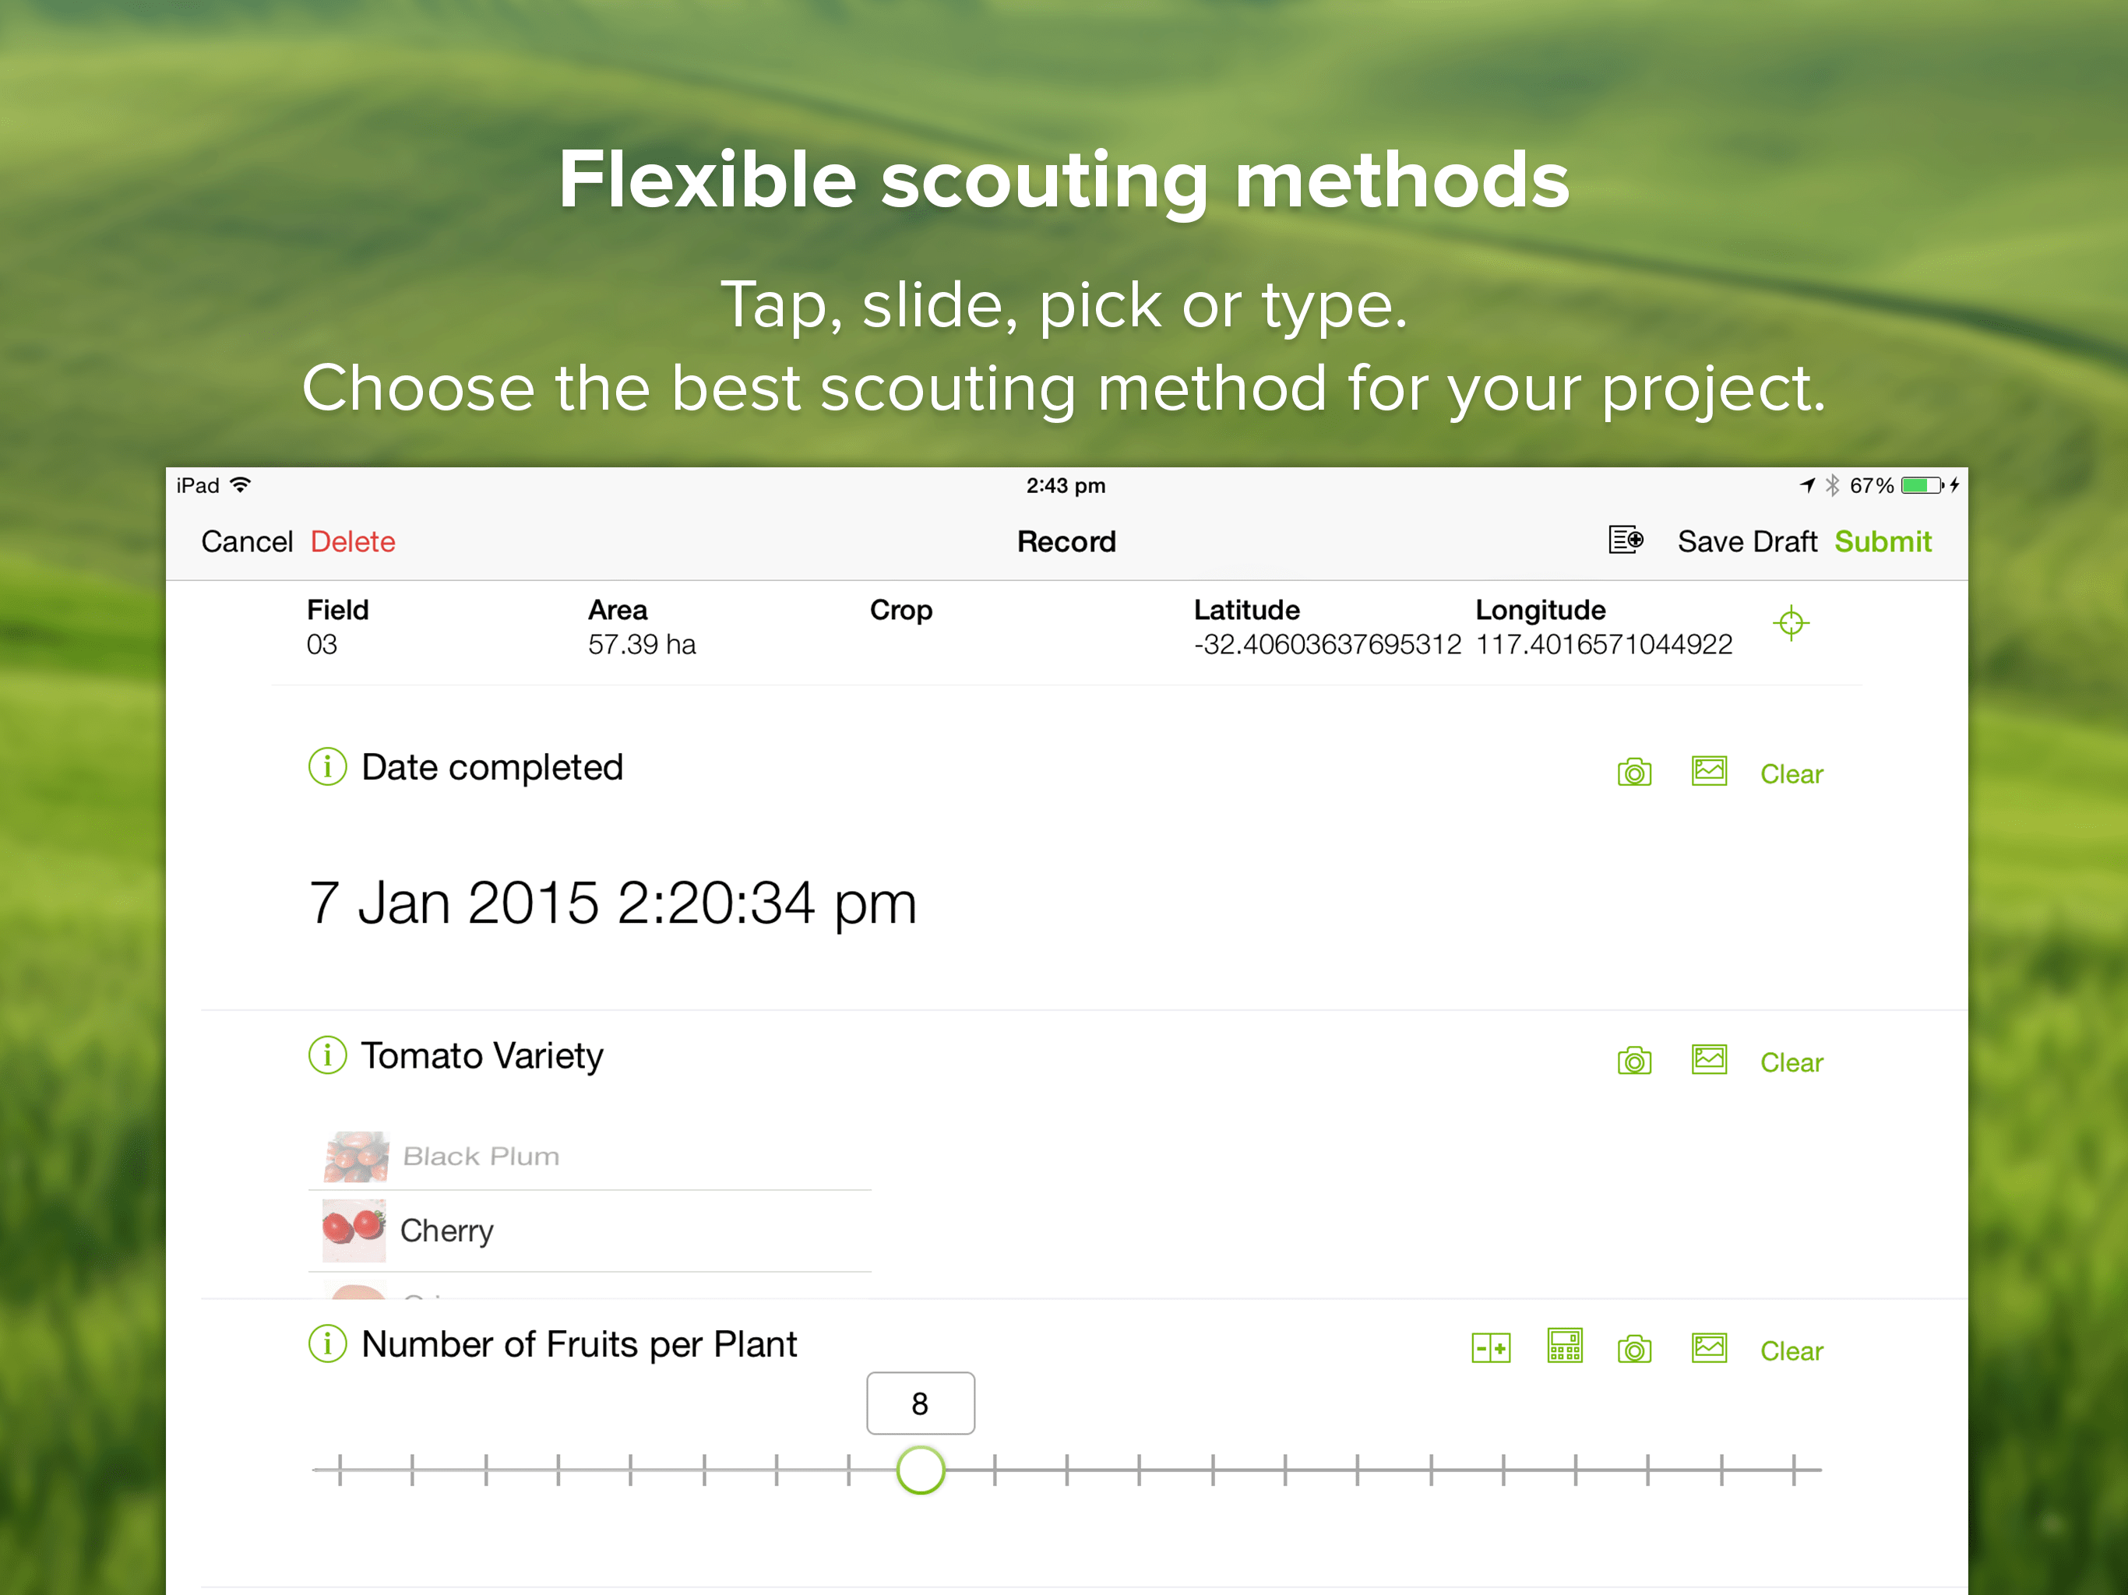Tap the plus/minus stepper icon for Fruits
The image size is (2128, 1595).
coord(1490,1349)
